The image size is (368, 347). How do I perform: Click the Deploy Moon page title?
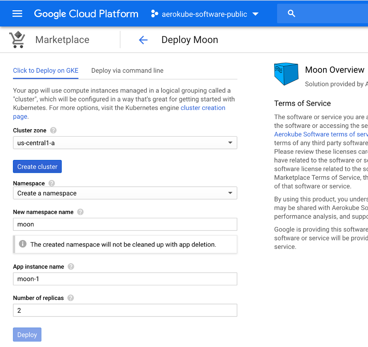190,40
